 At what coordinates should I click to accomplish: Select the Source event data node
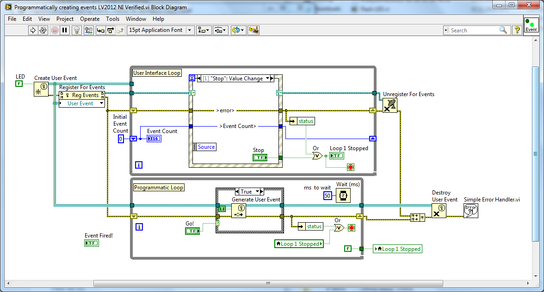click(x=204, y=147)
